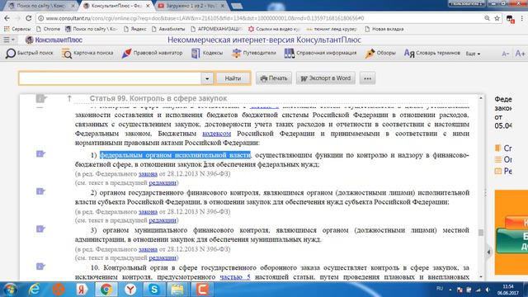Open the more options ellipsis button
Screen dimensions: 528x297
pyautogui.click(x=367, y=78)
